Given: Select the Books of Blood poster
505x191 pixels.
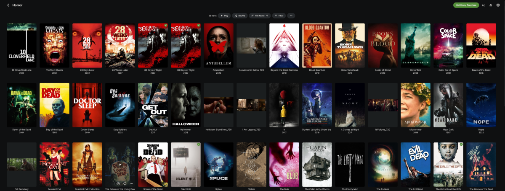Looking at the screenshot, I should point(383,45).
